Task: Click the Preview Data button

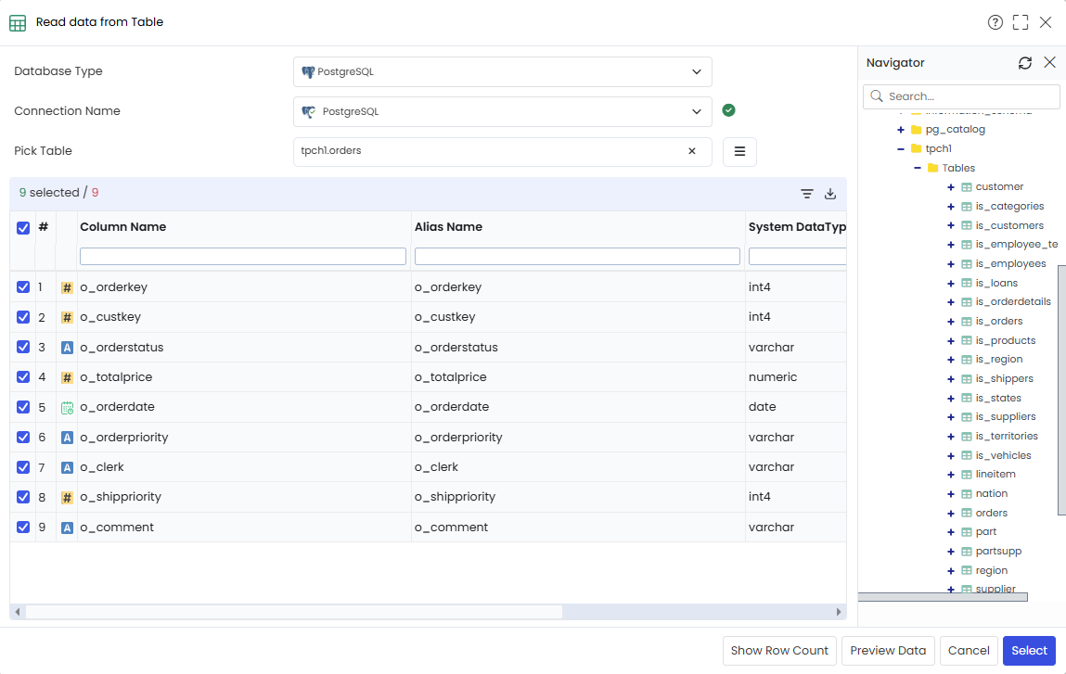Action: coord(888,651)
